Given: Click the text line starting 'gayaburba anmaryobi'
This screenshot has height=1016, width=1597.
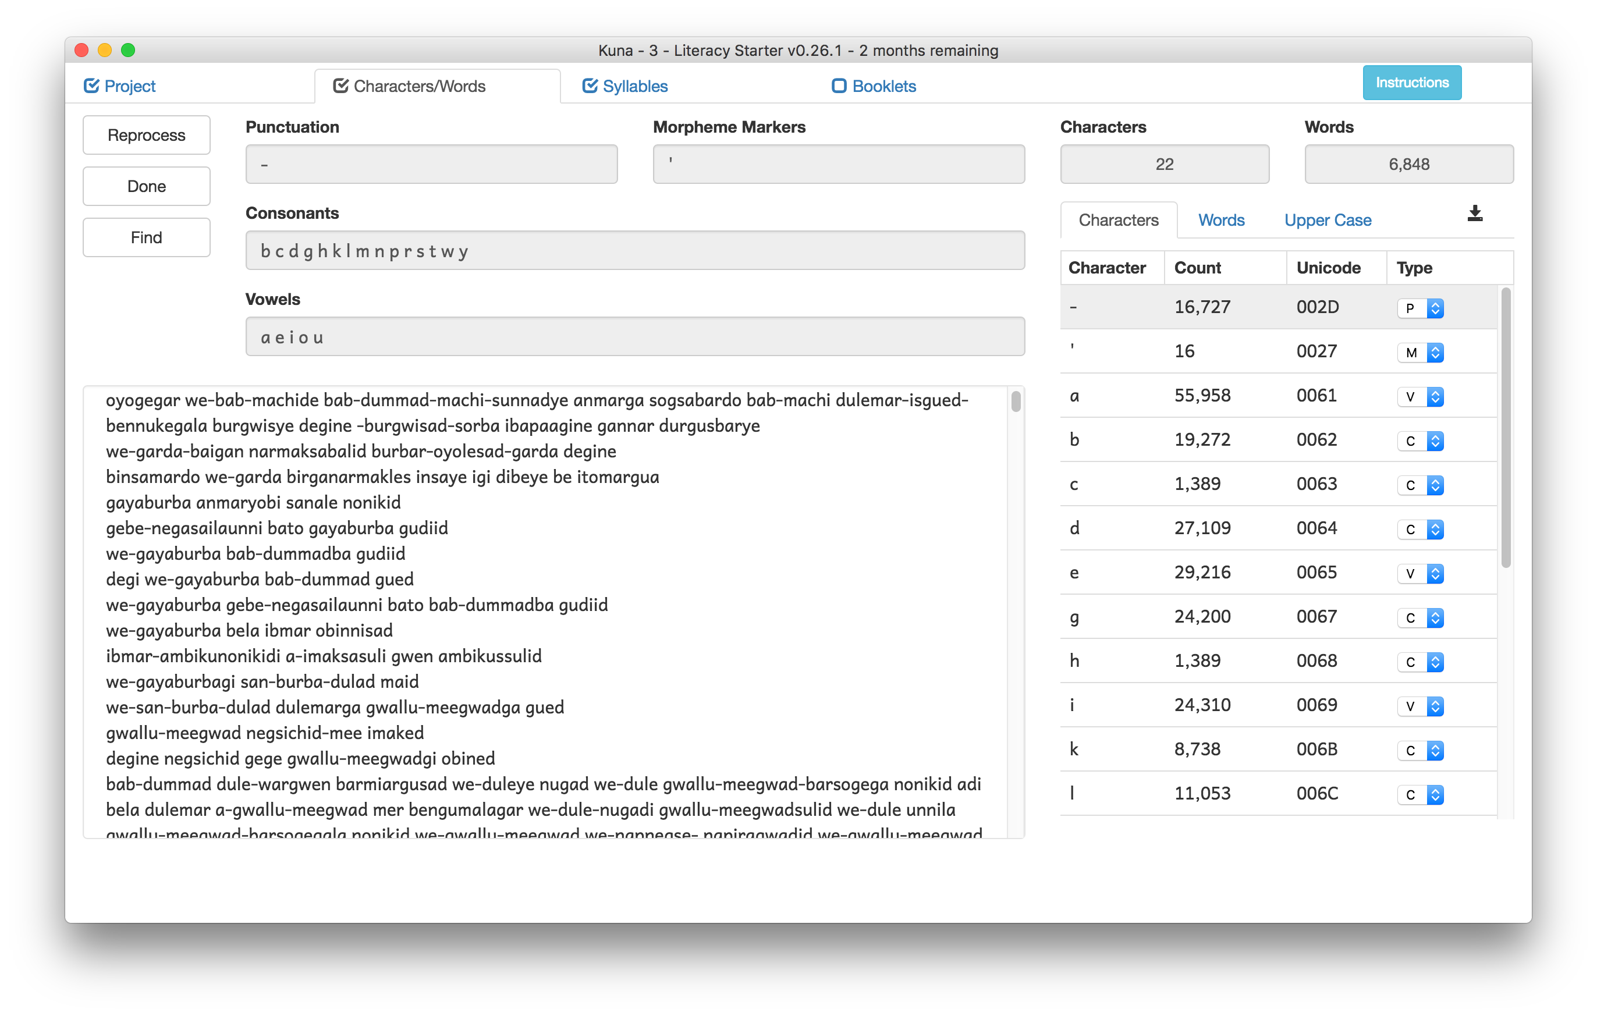Looking at the screenshot, I should pos(253,503).
